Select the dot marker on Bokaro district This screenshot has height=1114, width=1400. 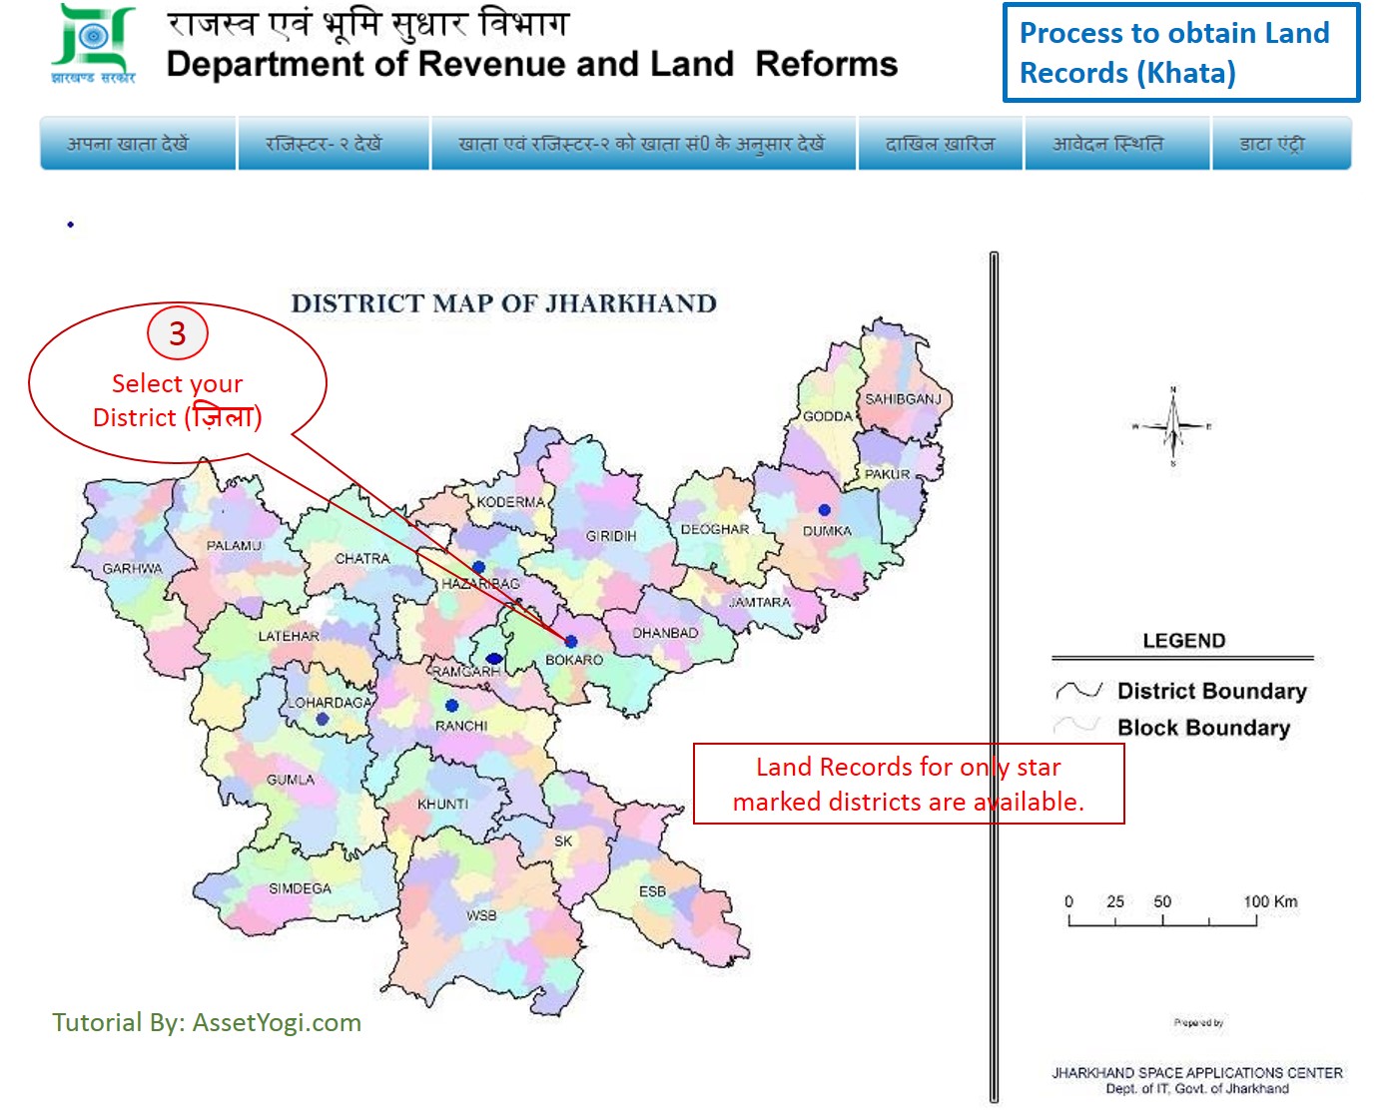click(x=571, y=641)
